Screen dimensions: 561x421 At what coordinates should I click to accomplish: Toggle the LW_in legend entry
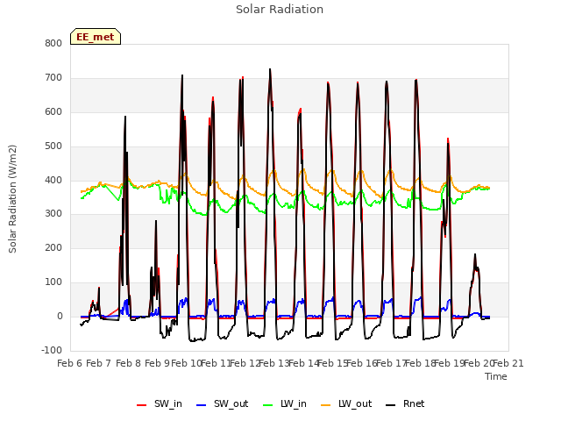pyautogui.click(x=285, y=403)
